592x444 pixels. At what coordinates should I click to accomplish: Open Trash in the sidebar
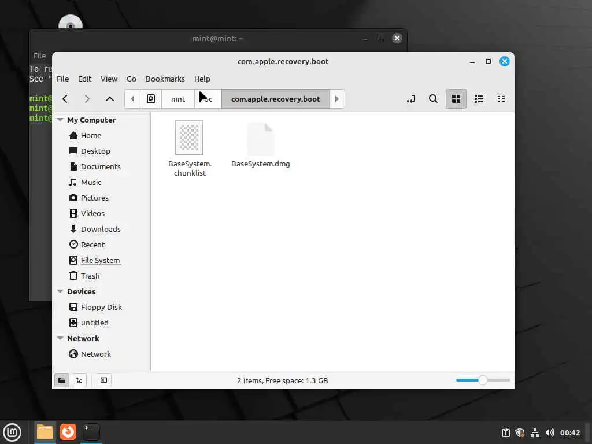(90, 276)
